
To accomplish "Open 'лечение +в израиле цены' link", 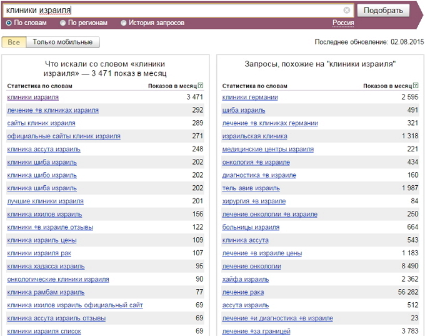I will click(x=262, y=253).
